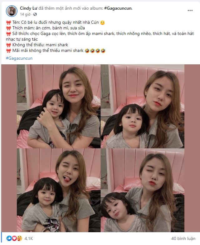Click the blue Like reaction icon

coord(9,238)
